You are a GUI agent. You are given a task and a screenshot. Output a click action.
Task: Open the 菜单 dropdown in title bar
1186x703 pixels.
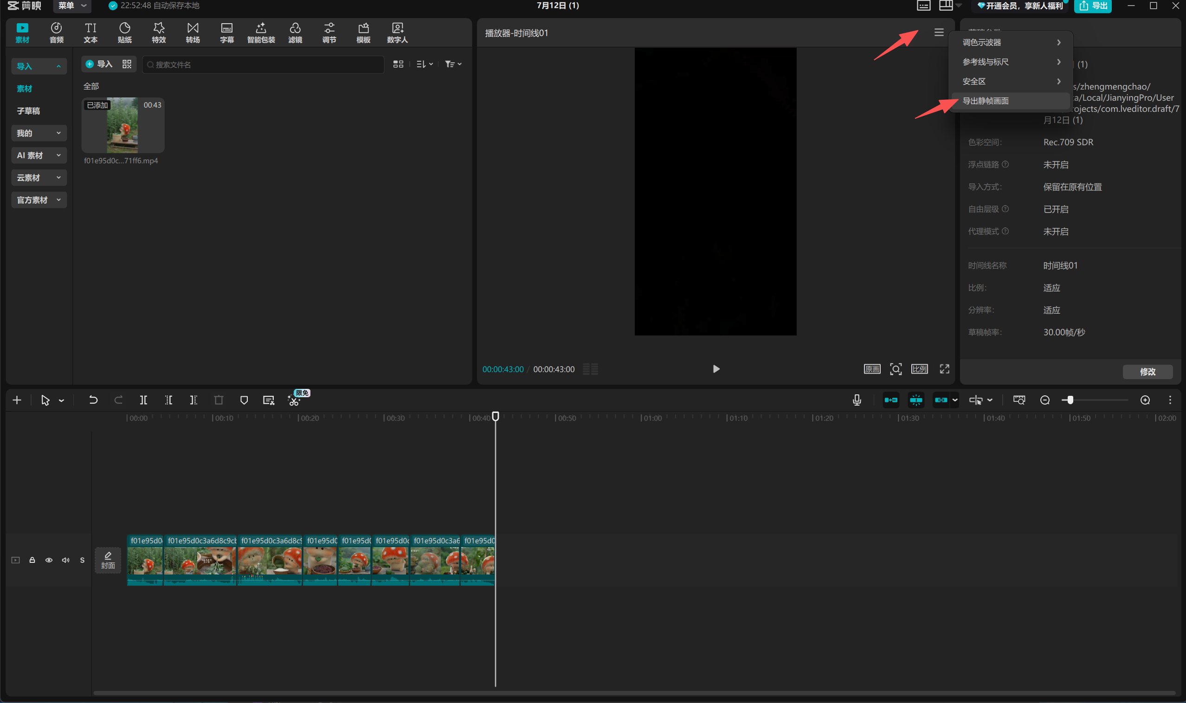[x=71, y=6]
